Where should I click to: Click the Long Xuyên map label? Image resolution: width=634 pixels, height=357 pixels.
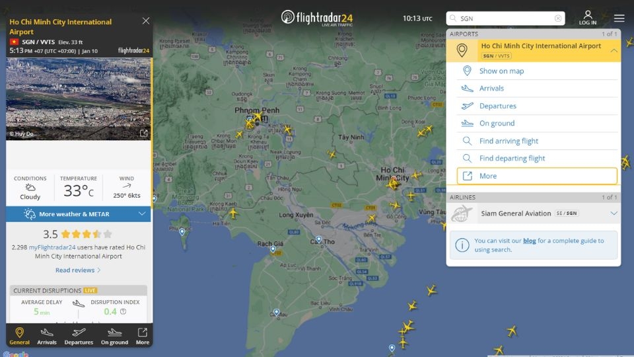coord(296,214)
